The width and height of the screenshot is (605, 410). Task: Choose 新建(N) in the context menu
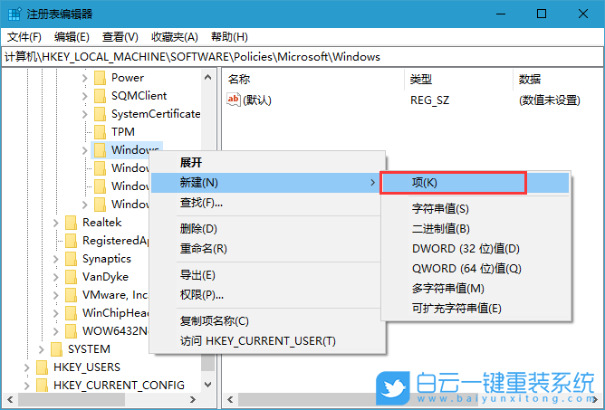265,183
